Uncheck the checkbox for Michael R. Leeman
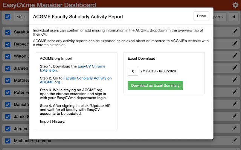The width and height of the screenshot is (241, 150). pos(8,141)
